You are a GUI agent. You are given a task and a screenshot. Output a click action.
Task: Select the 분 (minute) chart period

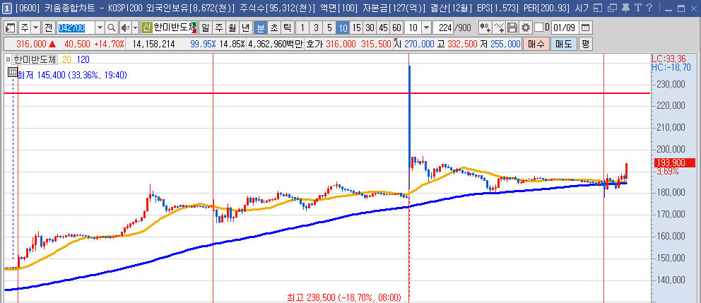[x=259, y=28]
